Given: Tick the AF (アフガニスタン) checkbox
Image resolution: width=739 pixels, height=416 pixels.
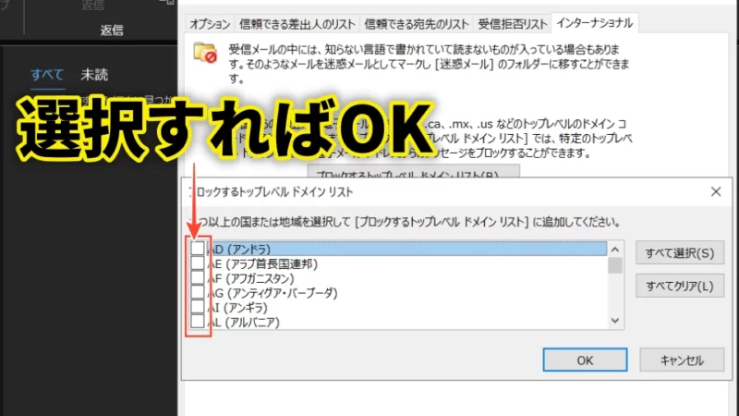Looking at the screenshot, I should pyautogui.click(x=198, y=278).
